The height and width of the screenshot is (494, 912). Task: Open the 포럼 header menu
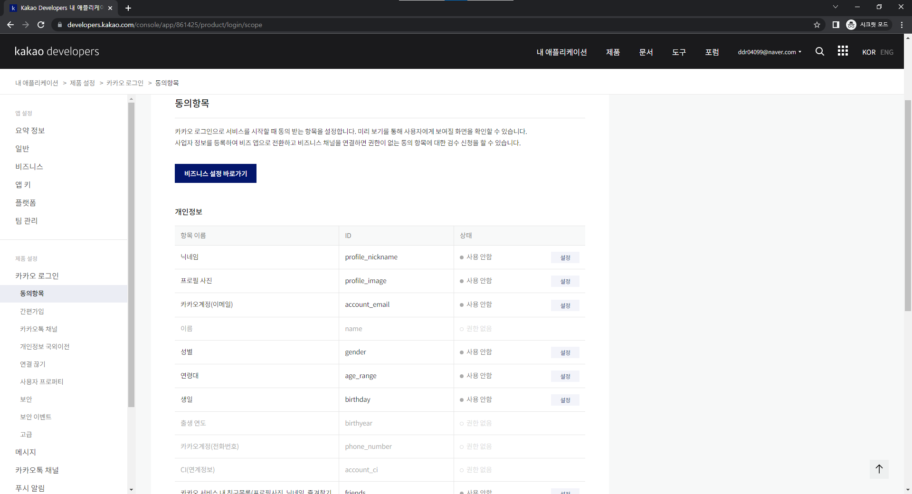click(712, 52)
